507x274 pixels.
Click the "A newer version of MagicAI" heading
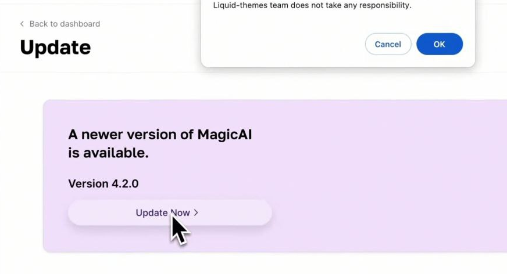[160, 135]
